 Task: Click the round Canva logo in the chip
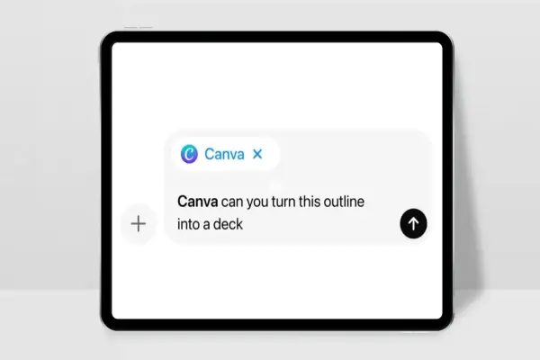[x=189, y=154]
